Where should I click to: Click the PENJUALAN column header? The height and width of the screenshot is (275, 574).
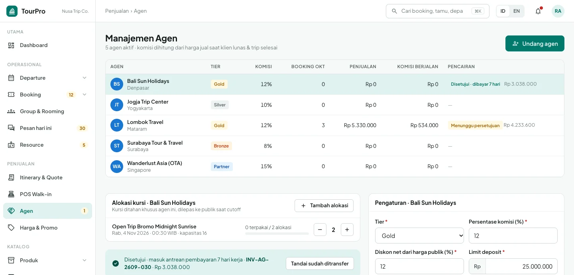click(x=363, y=67)
